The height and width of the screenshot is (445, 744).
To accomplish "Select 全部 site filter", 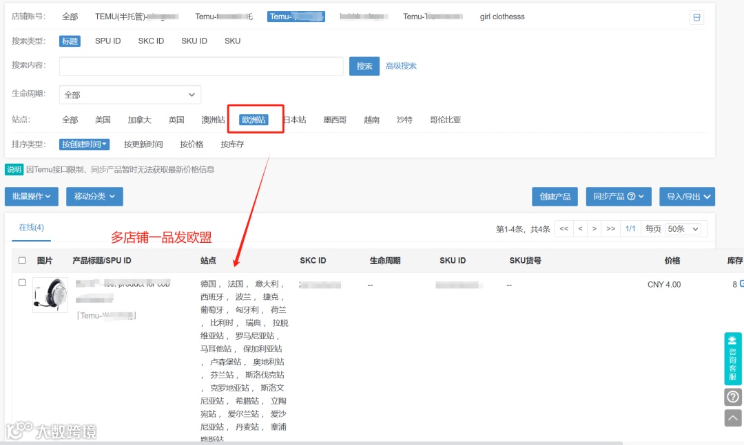I will pos(70,120).
